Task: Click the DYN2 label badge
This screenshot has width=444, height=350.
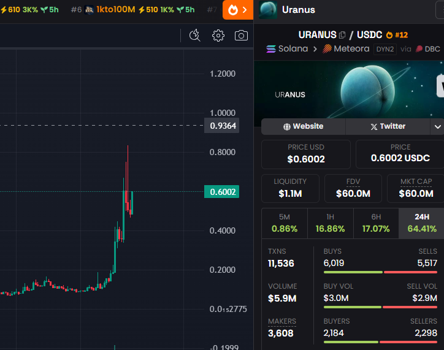Action: [385, 49]
